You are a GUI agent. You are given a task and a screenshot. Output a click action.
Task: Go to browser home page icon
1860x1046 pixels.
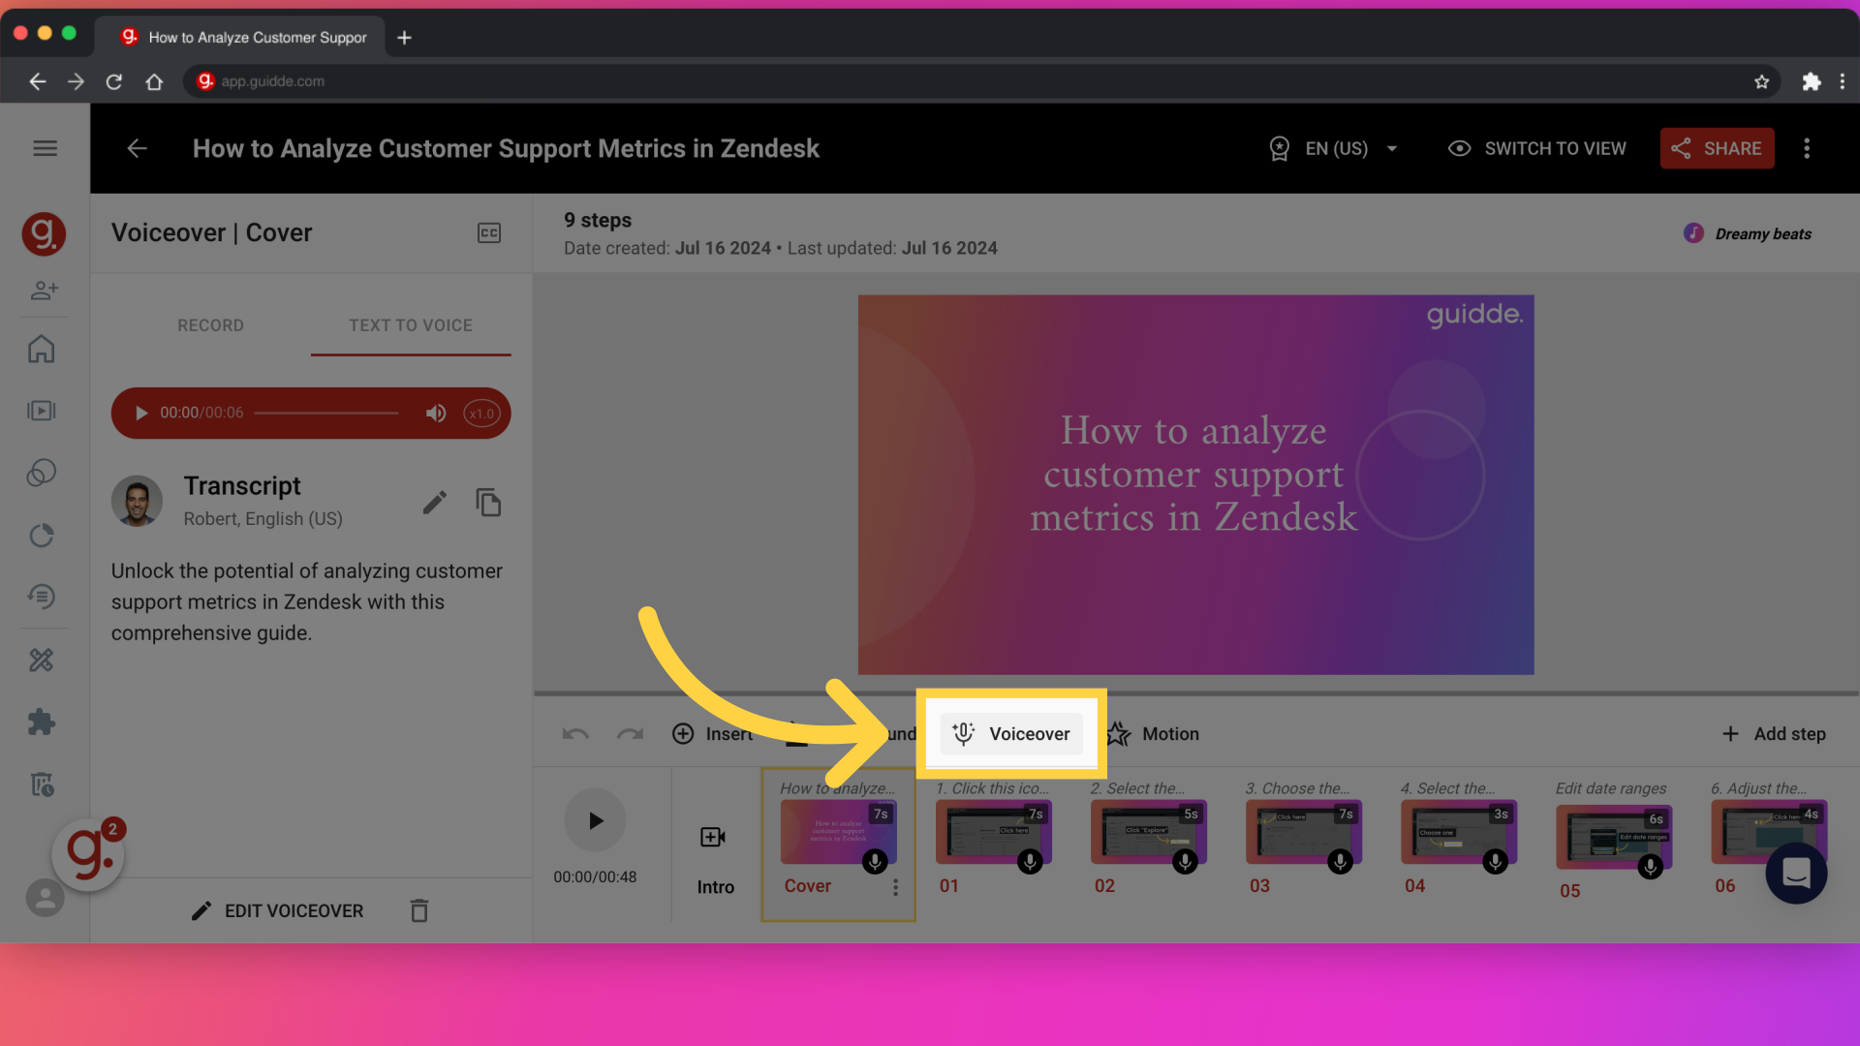coord(154,81)
